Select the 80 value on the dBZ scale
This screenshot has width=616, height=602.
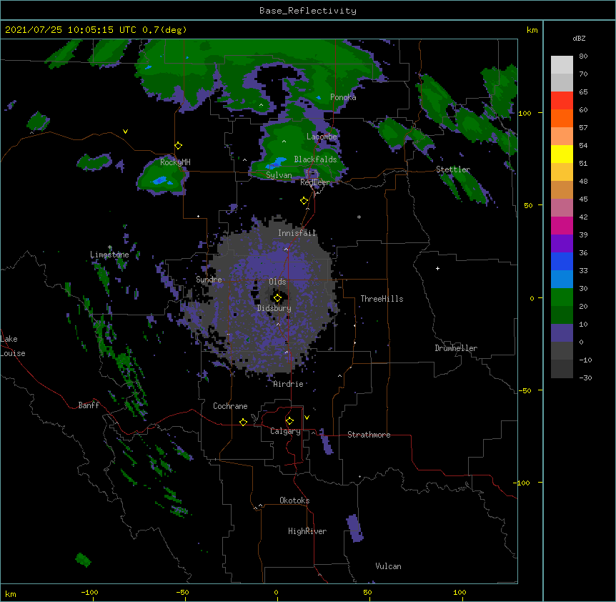pyautogui.click(x=583, y=56)
